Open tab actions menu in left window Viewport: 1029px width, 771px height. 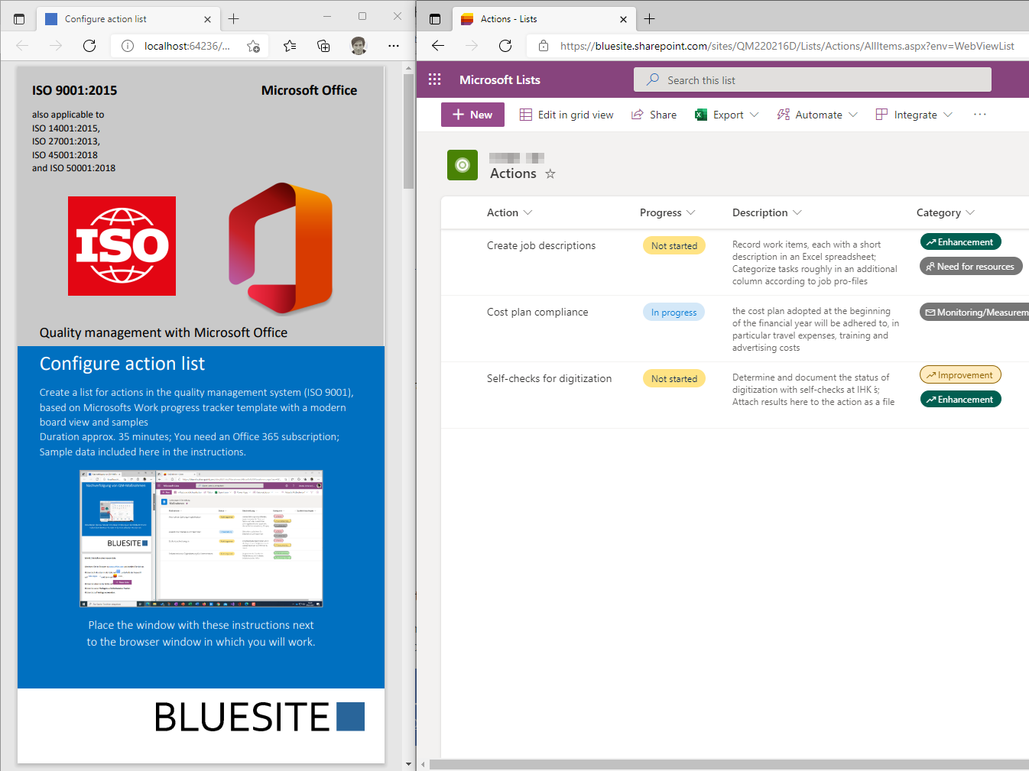click(x=19, y=19)
